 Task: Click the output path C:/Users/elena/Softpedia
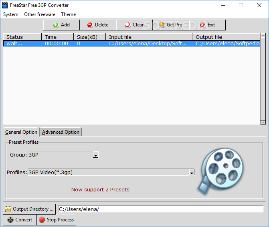228,44
